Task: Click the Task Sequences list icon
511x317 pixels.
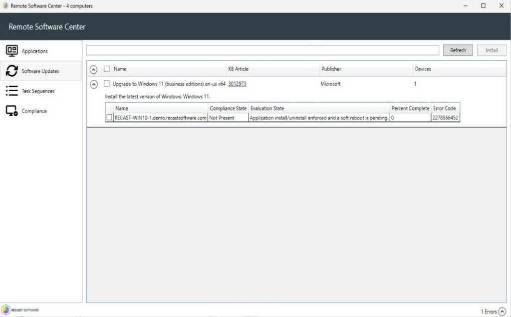Action: pos(12,91)
